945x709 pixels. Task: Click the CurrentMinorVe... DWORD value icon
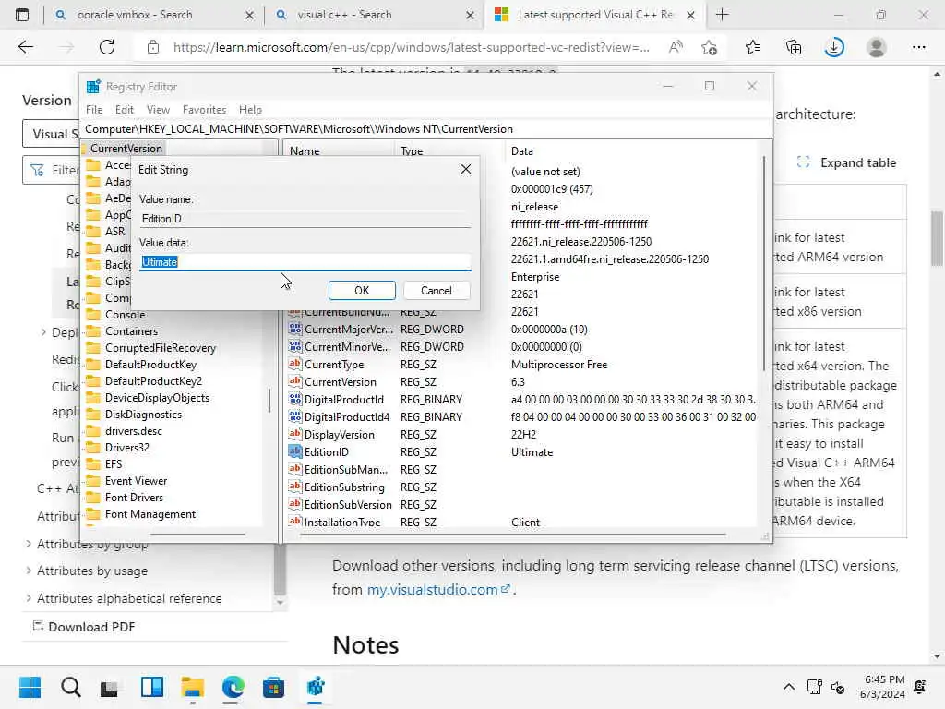pyautogui.click(x=294, y=347)
